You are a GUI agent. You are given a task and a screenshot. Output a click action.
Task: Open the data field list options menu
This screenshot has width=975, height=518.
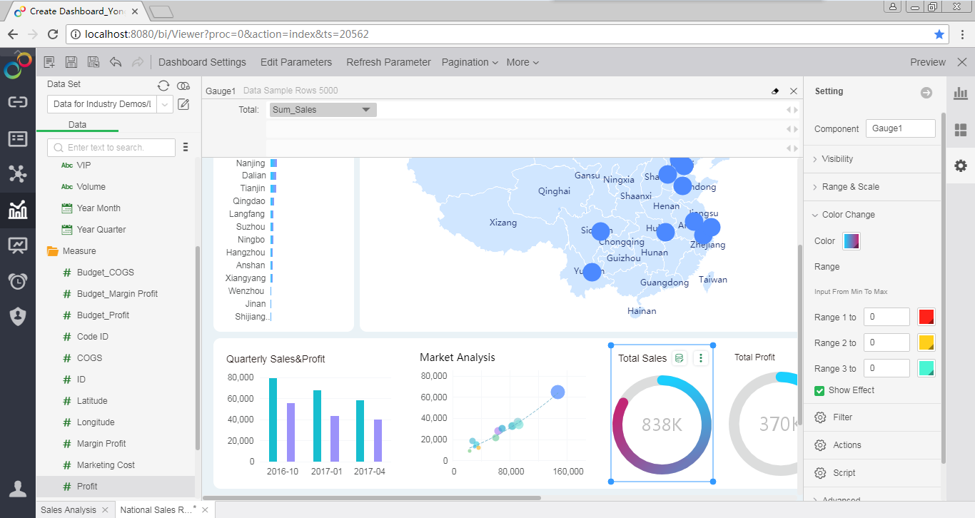(x=186, y=147)
